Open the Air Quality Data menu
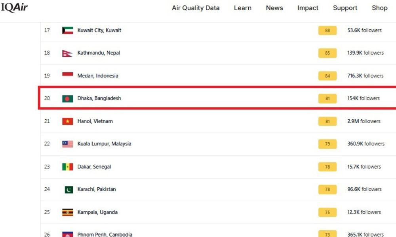 (196, 8)
